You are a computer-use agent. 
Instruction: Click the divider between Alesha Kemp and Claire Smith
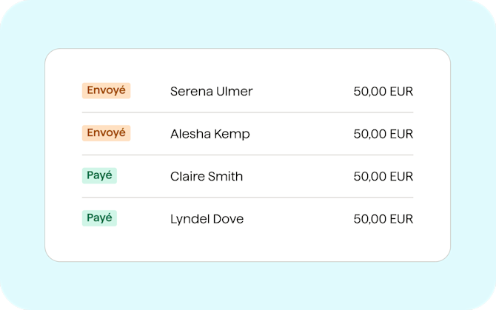point(247,155)
